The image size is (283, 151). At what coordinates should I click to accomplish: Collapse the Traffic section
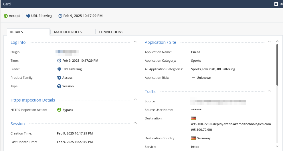coord(269,91)
